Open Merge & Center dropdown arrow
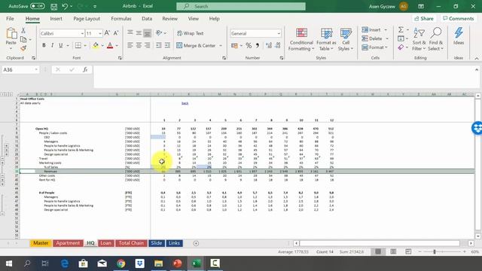 [221, 46]
